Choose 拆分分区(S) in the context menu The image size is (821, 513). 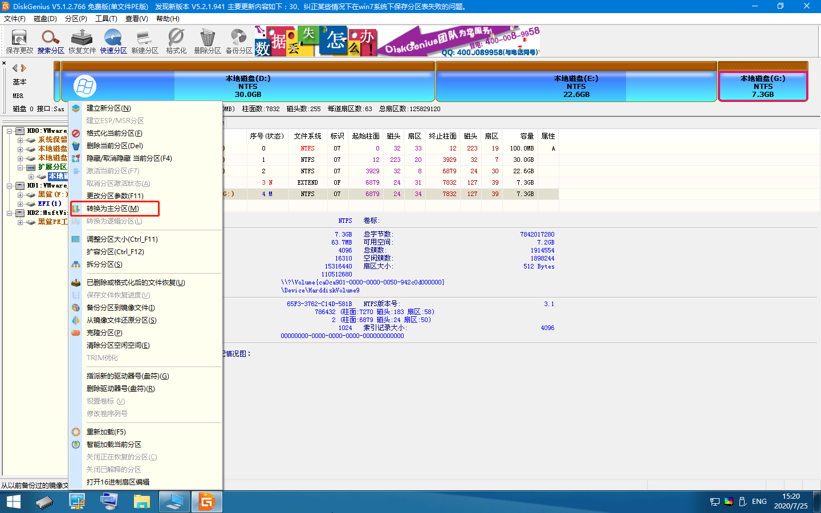point(145,264)
